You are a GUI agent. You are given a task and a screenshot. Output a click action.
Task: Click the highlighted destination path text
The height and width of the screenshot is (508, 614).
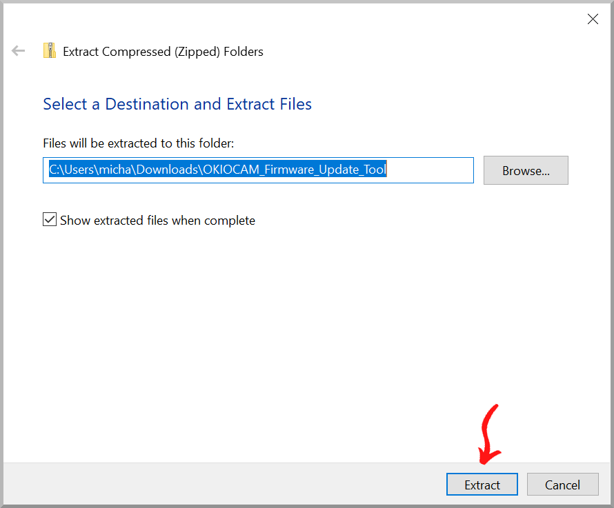click(x=217, y=170)
